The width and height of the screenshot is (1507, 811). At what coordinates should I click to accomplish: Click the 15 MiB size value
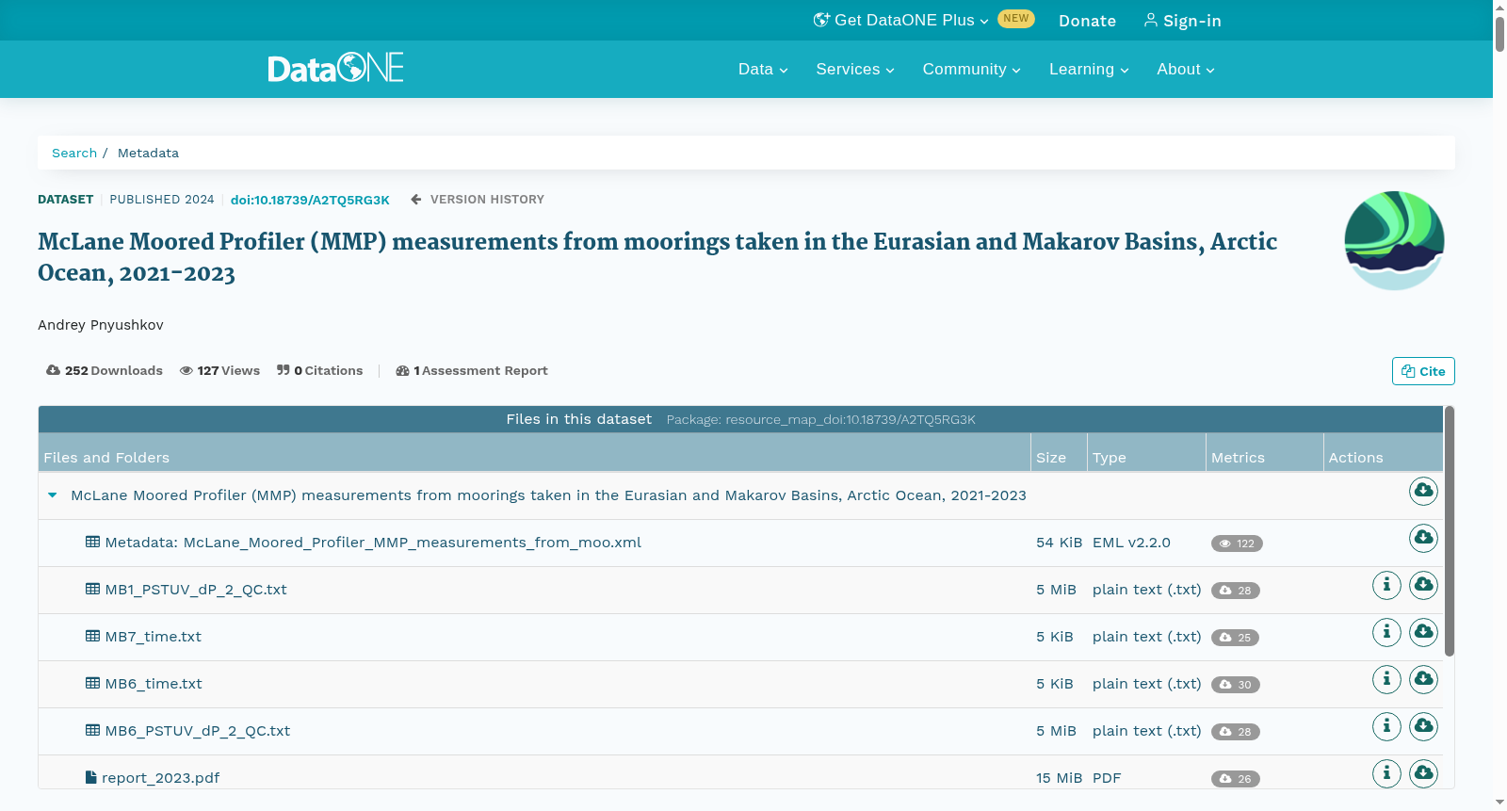point(1059,778)
